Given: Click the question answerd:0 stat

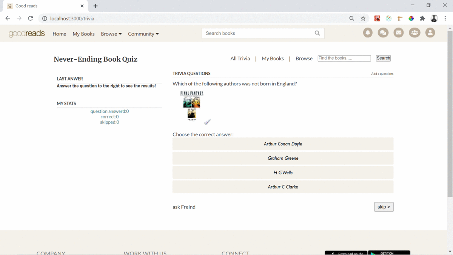Looking at the screenshot, I should click(109, 111).
